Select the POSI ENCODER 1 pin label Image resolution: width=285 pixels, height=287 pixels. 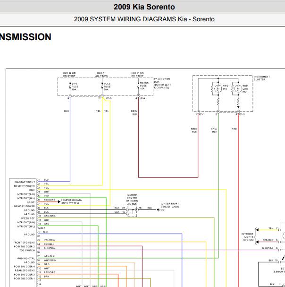pos(24,278)
